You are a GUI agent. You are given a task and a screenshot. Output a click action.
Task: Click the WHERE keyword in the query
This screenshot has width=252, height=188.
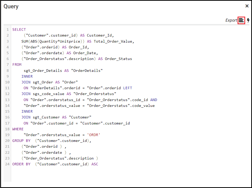18,129
